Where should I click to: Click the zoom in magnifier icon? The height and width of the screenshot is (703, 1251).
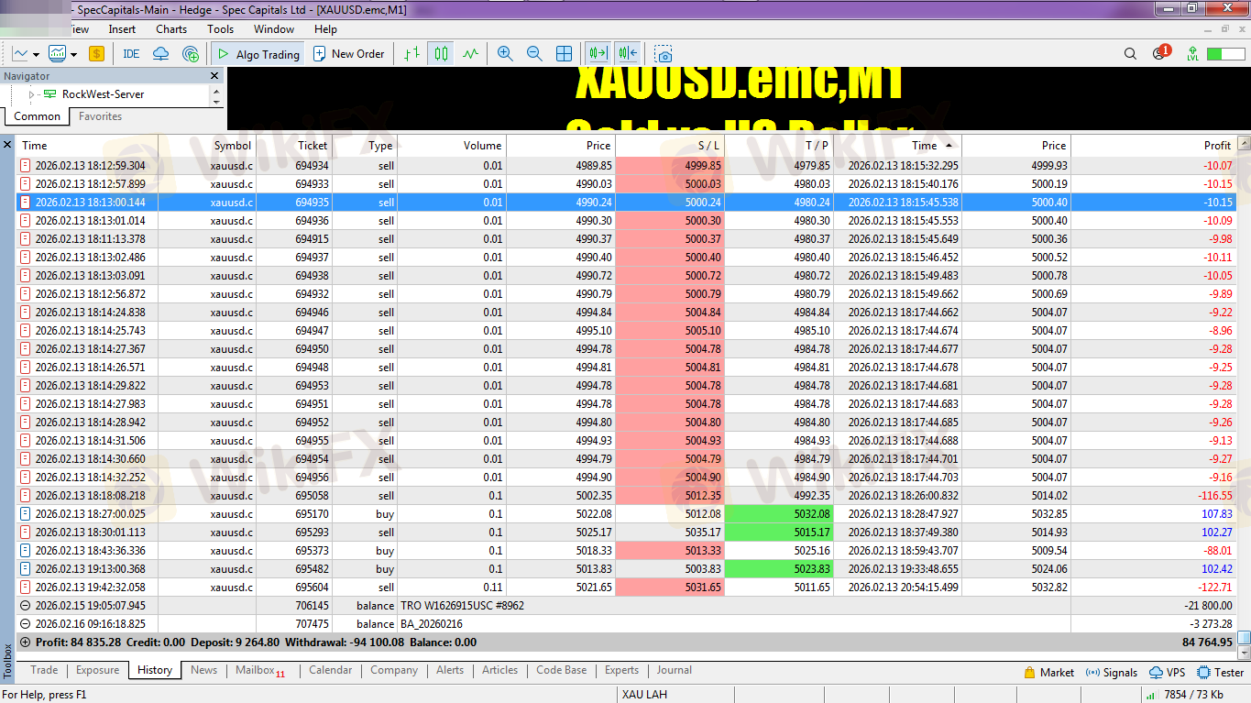point(504,54)
